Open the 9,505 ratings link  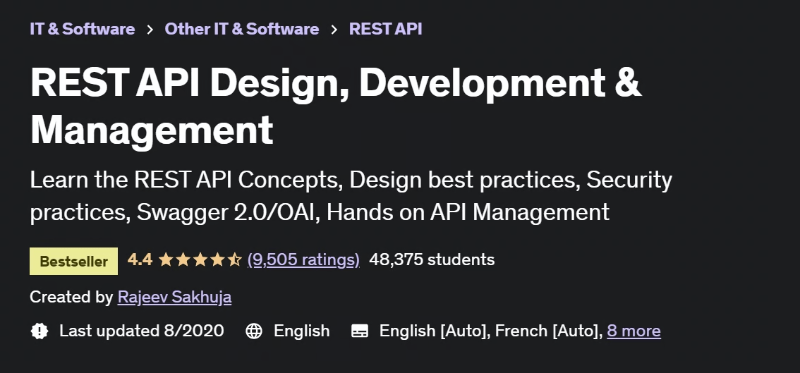pos(303,259)
